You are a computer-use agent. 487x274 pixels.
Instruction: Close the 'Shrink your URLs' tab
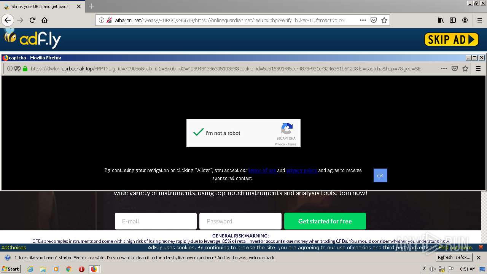(x=79, y=6)
